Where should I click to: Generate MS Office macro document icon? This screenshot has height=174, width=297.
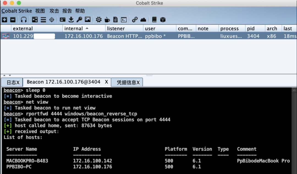[x=115, y=20]
